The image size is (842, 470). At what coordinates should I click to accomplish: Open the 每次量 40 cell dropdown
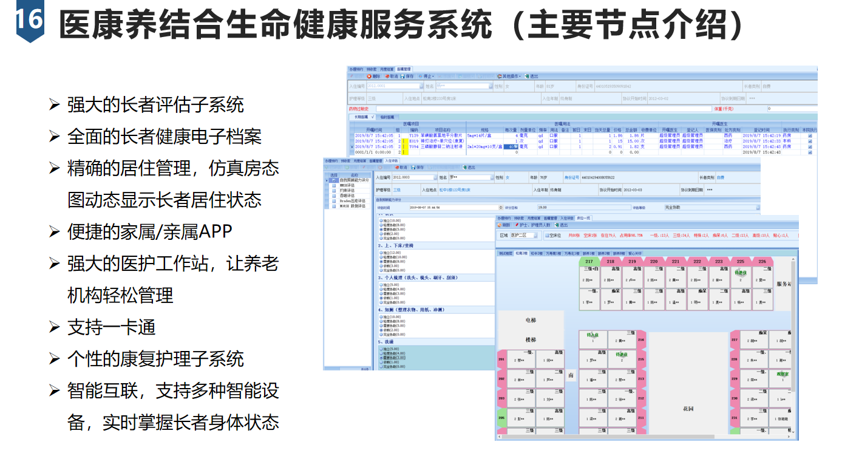point(516,146)
